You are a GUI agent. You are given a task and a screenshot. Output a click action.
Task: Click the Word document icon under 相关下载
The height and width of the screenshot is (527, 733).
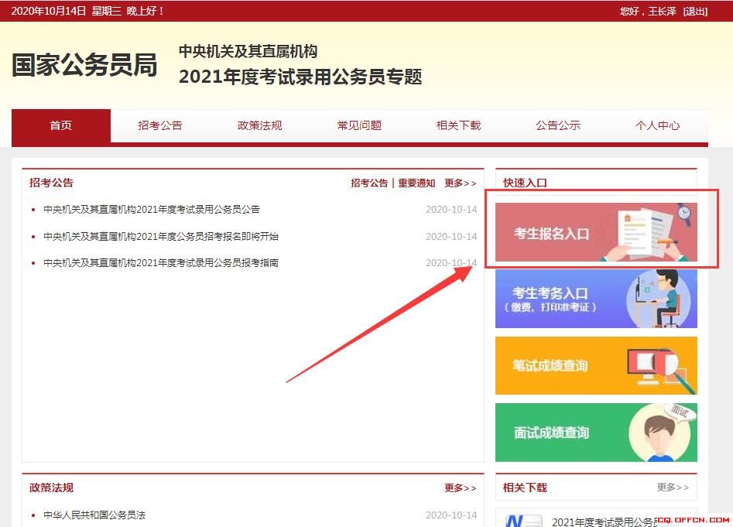(x=523, y=521)
